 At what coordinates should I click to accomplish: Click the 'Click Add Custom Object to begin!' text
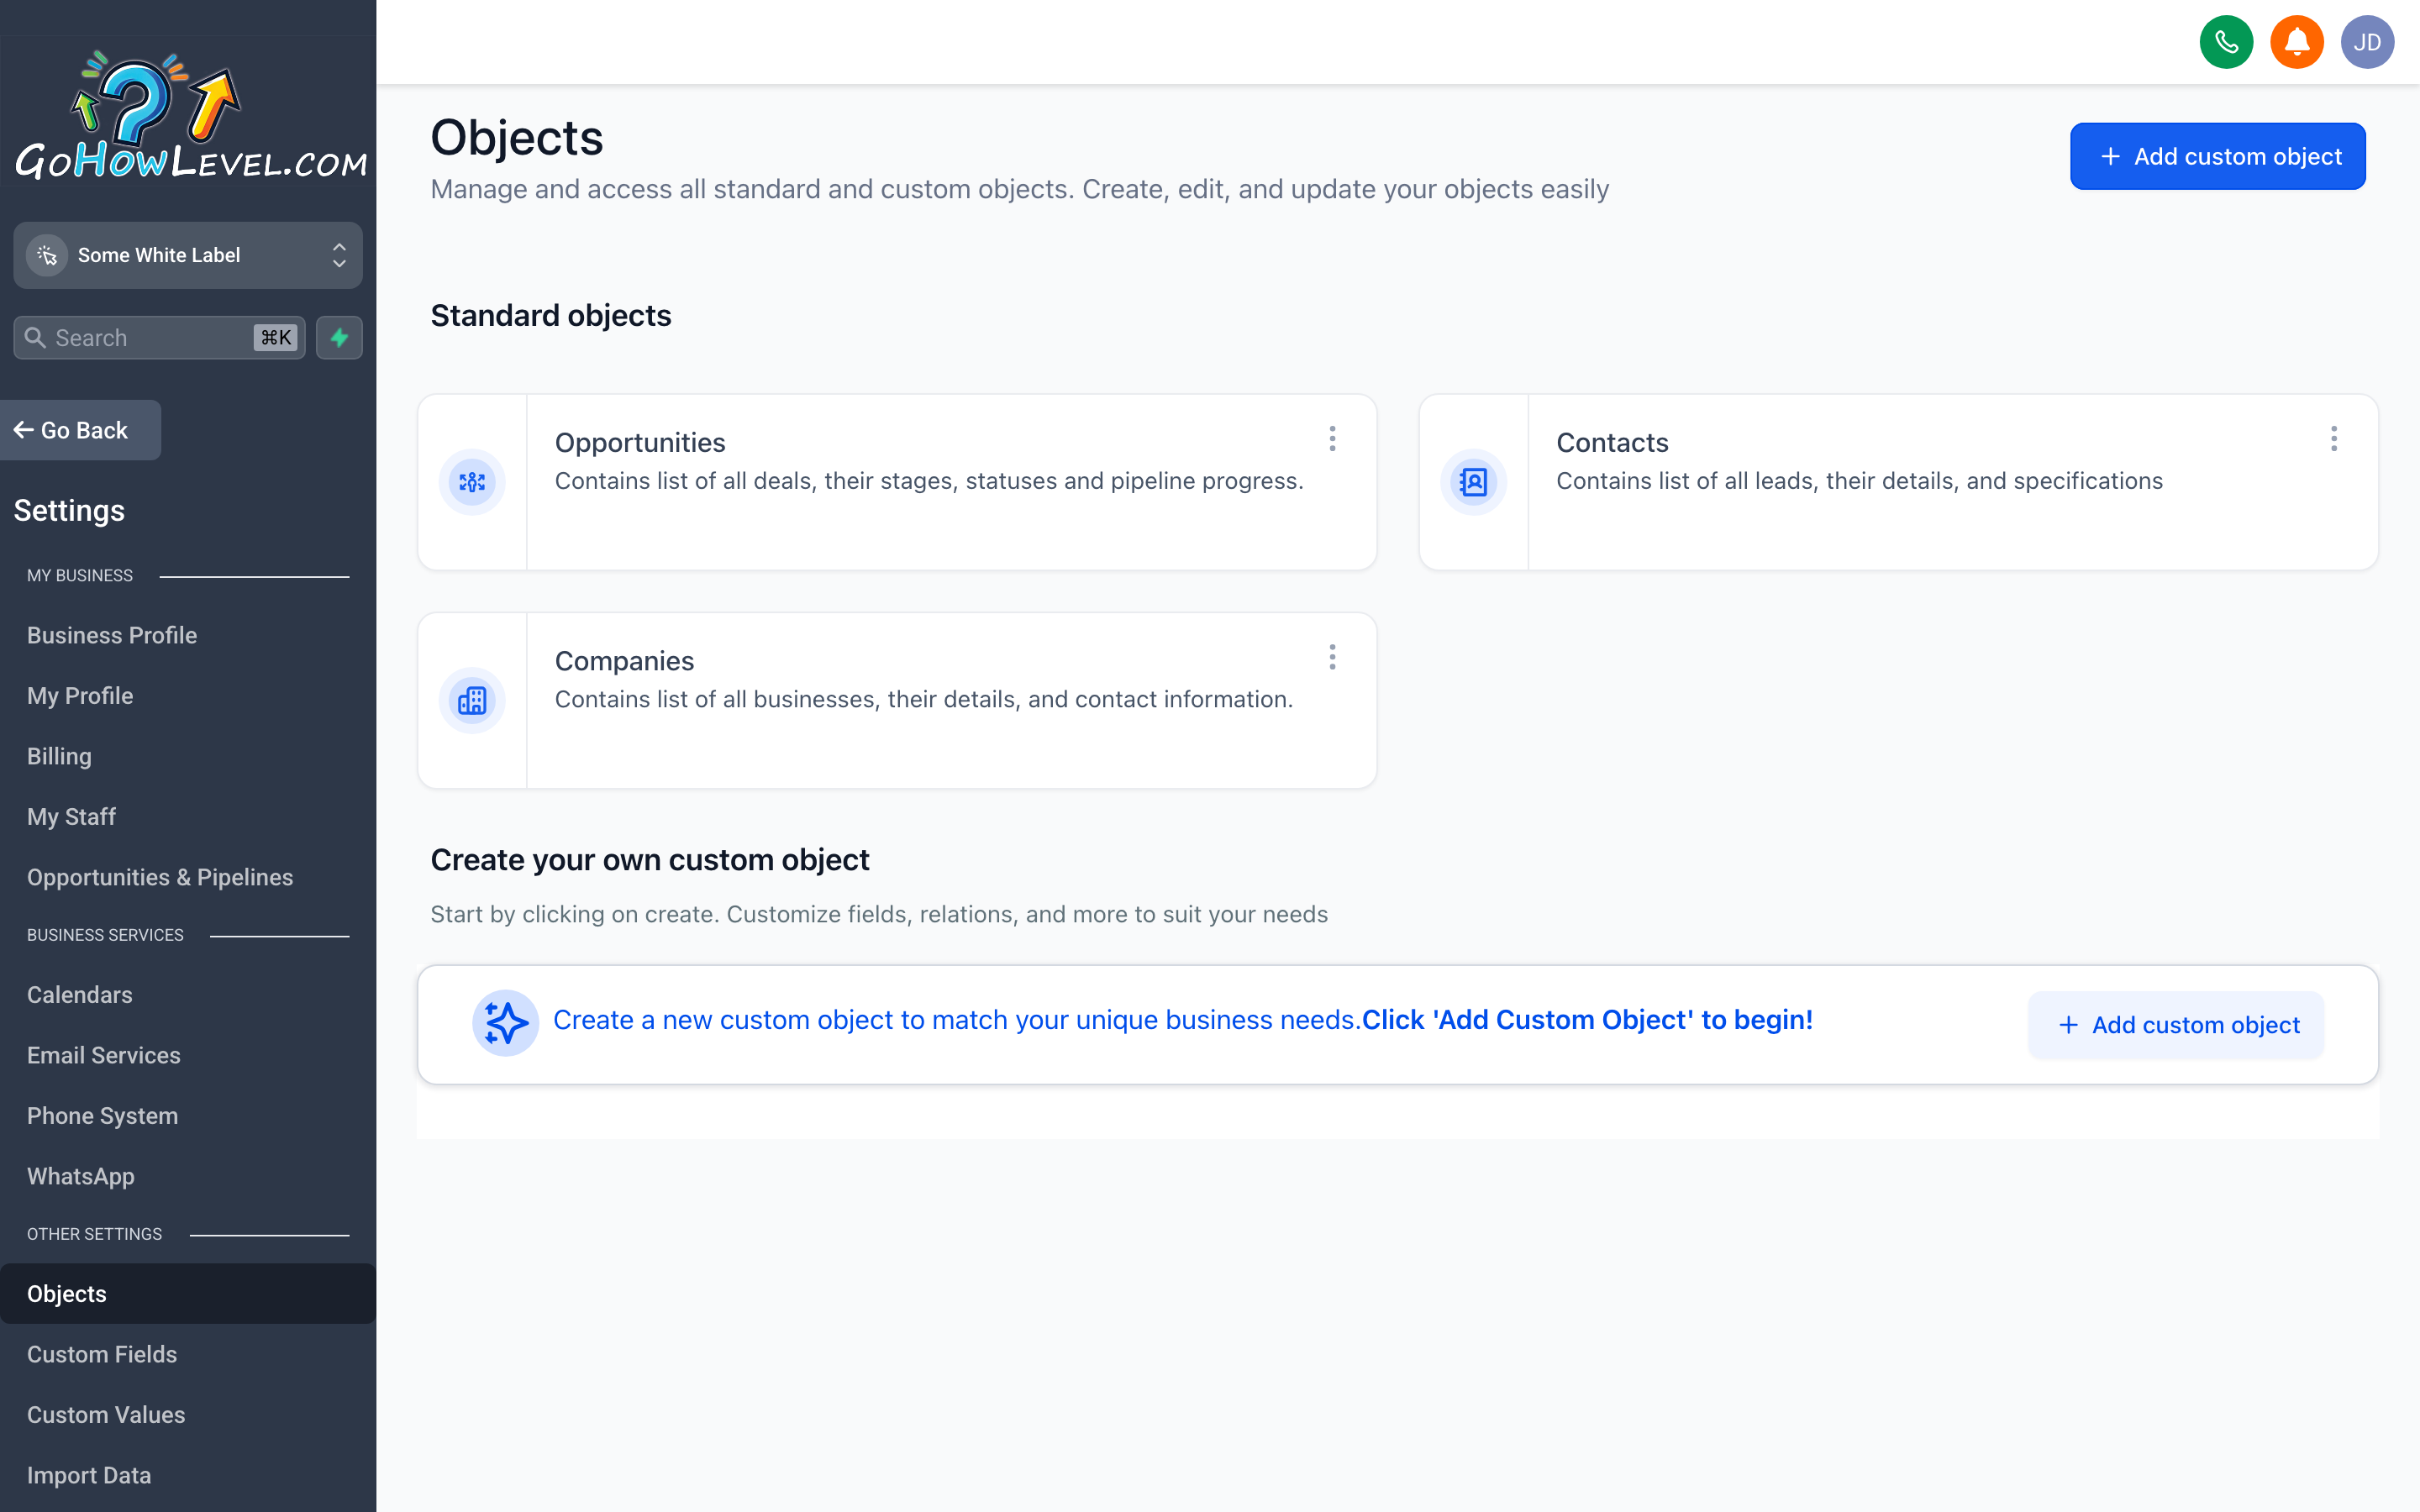[x=1587, y=1020]
